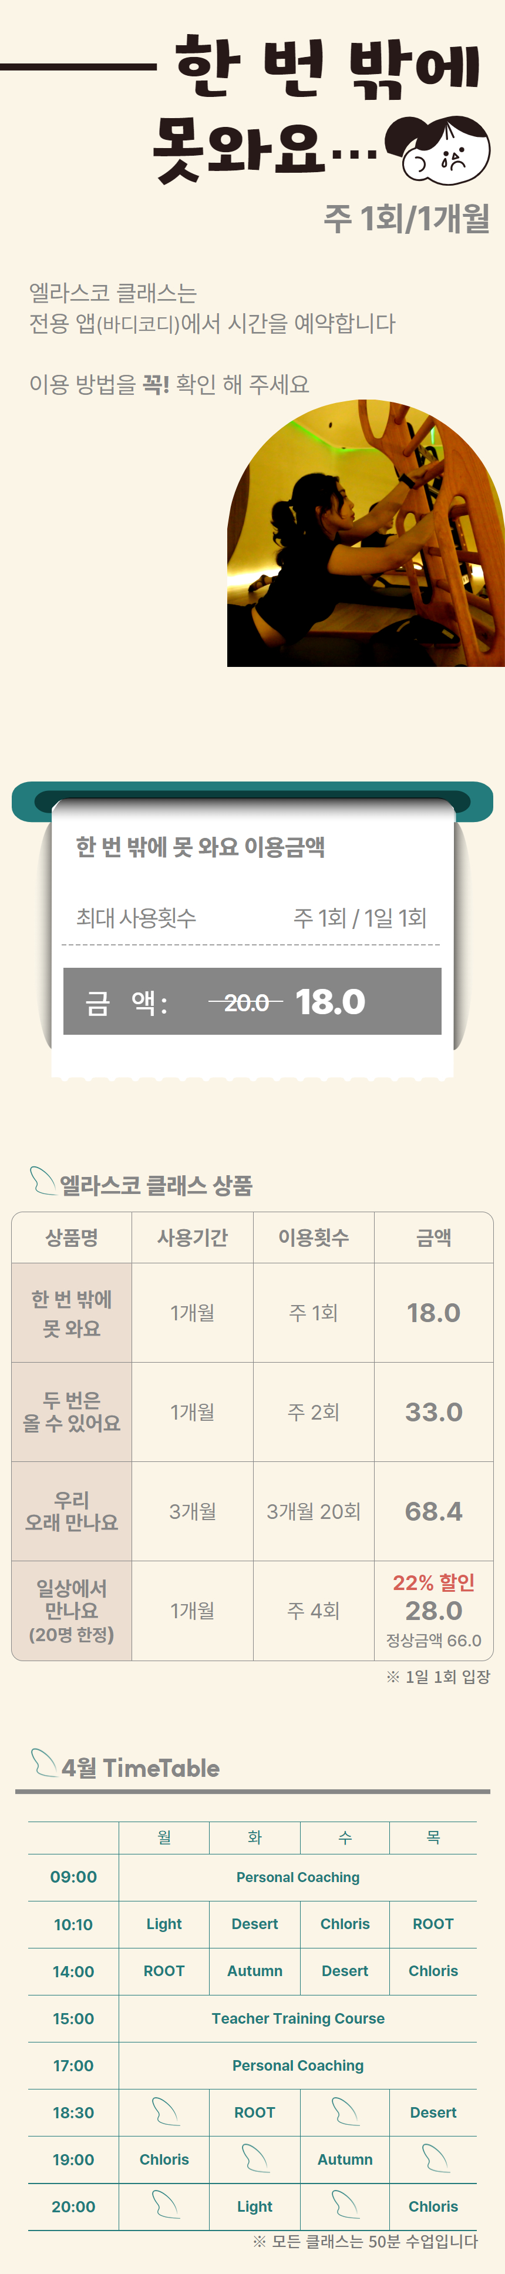Click the leaf icon beside 엘라스코 클래스 상품
Viewport: 505px width, 2274px height.
[42, 1179]
